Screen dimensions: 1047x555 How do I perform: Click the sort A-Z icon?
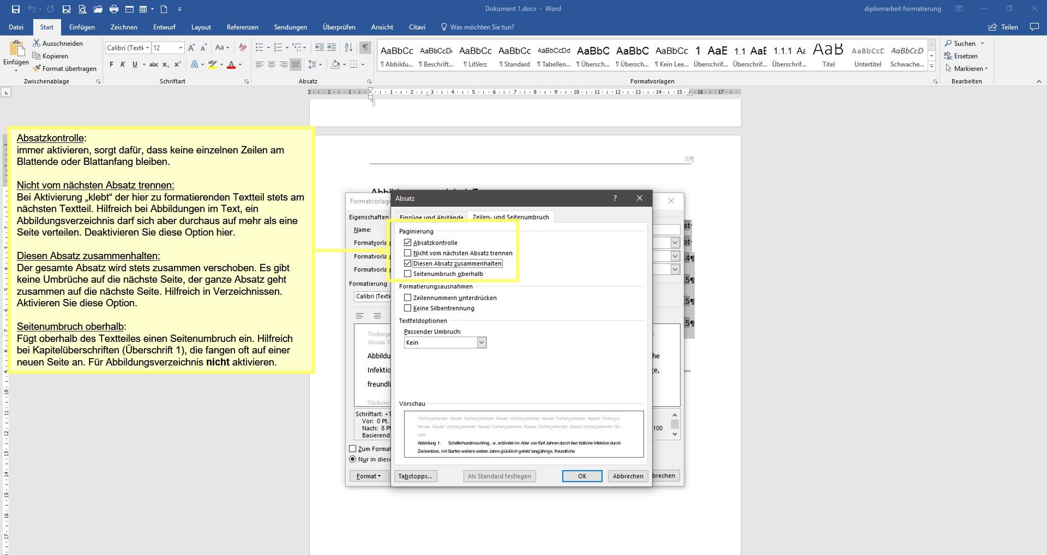(x=349, y=48)
